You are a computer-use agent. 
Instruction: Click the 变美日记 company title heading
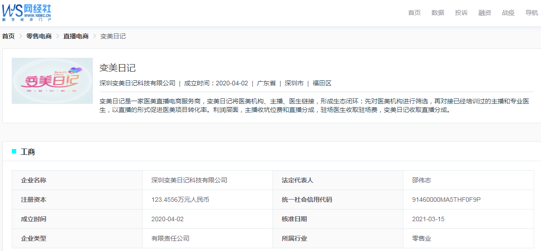coord(118,68)
